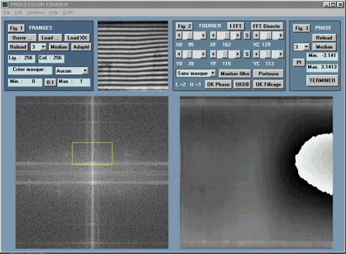
Task: Click the right arrow of the XC slider
Action: coord(281,35)
